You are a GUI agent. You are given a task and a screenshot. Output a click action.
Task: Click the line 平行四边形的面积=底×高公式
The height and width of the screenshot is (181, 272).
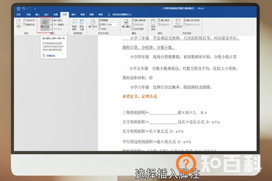pyautogui.click(x=157, y=142)
